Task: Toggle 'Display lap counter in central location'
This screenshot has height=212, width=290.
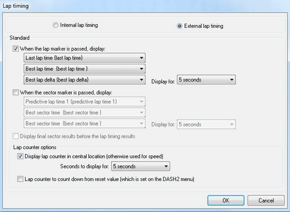Action: [x=20, y=156]
